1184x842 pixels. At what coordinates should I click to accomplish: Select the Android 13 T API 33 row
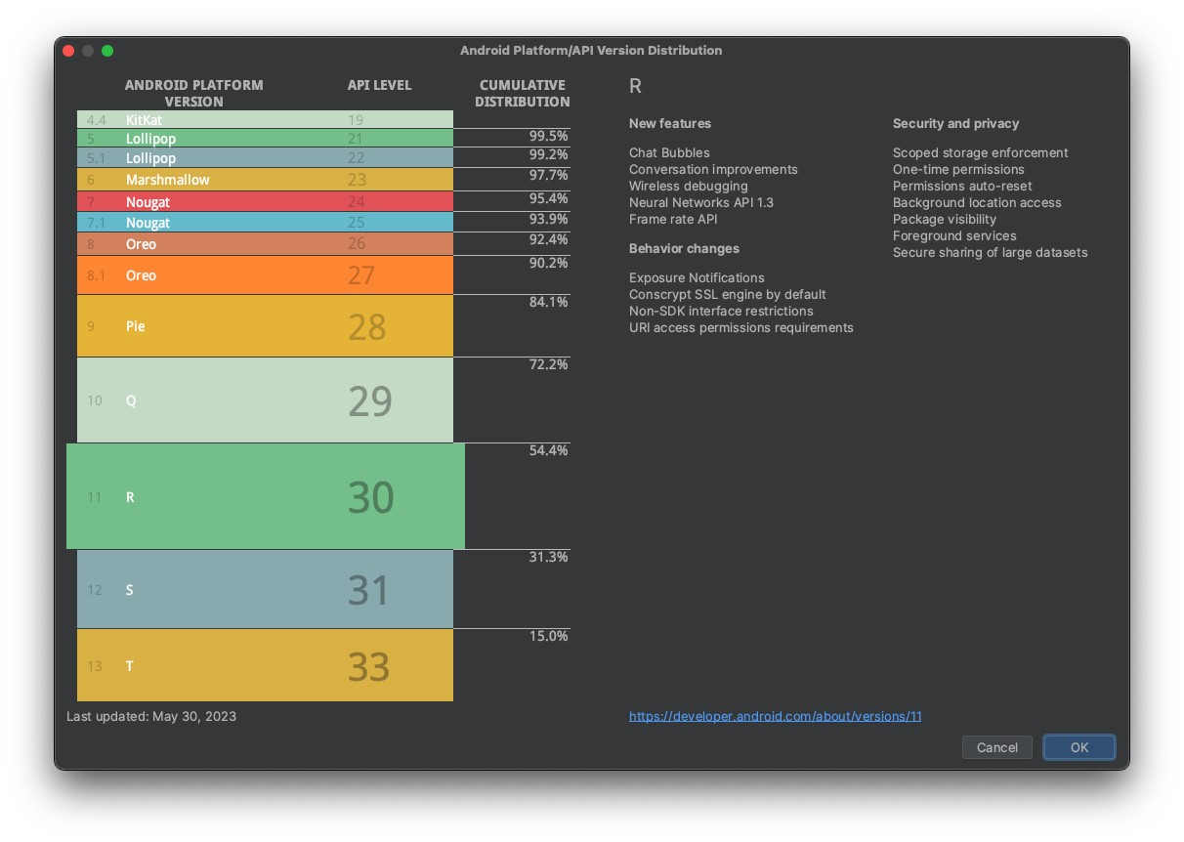click(x=265, y=665)
